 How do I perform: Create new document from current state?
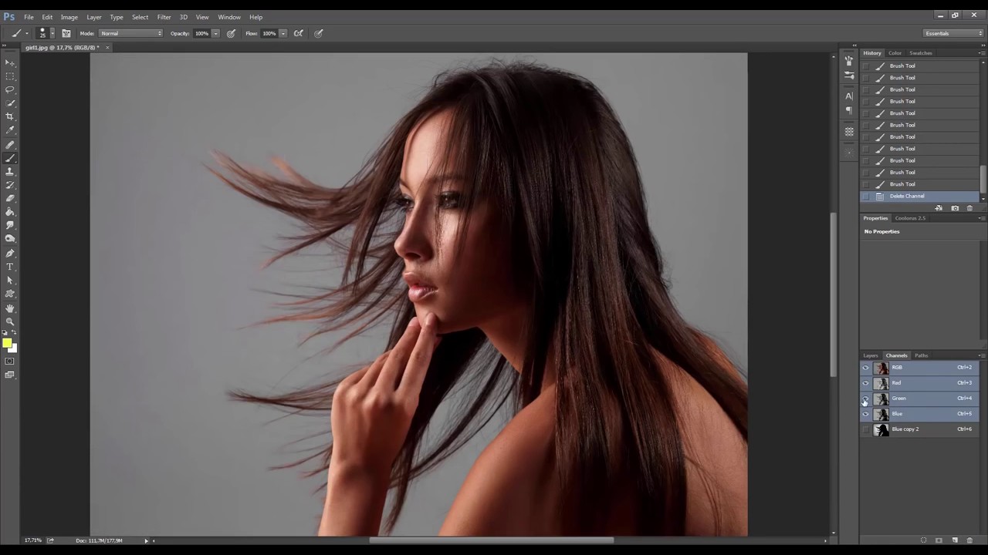click(939, 208)
